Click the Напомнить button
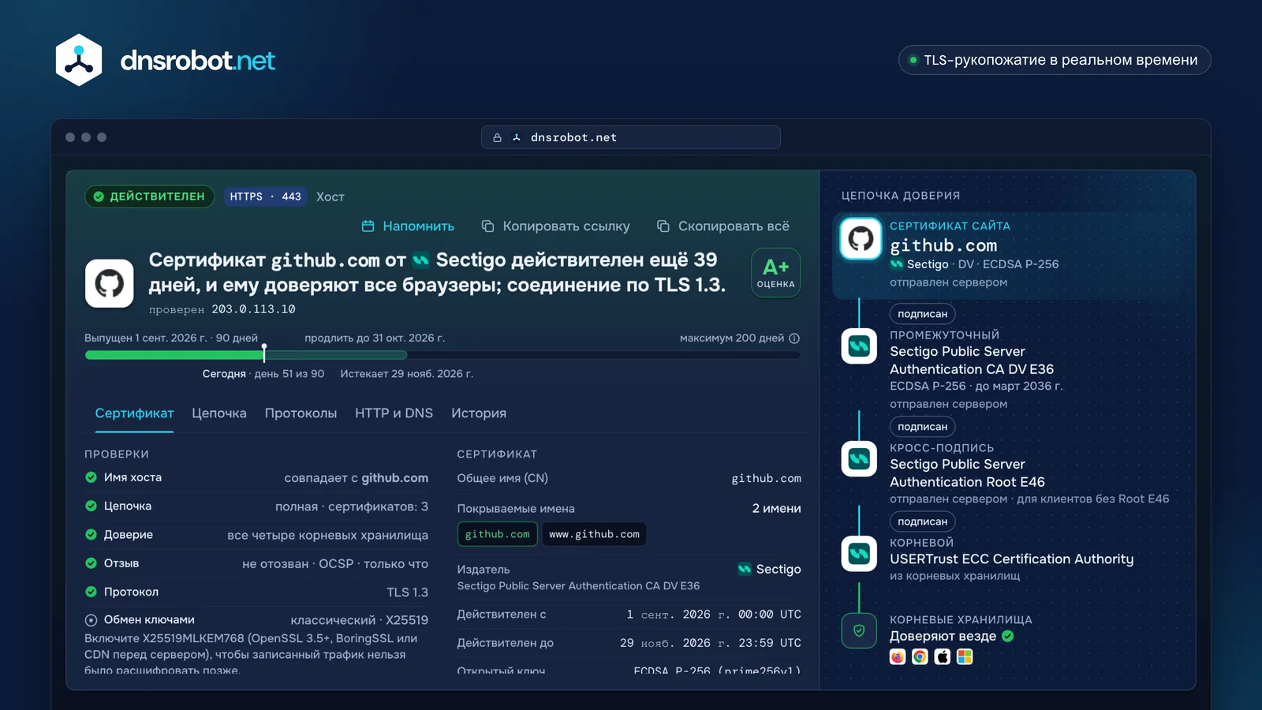The width and height of the screenshot is (1262, 710). (x=408, y=226)
